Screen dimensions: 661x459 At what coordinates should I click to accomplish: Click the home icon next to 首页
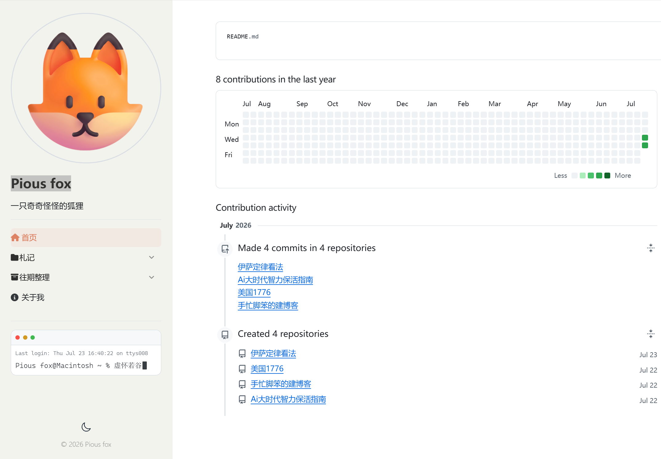15,237
